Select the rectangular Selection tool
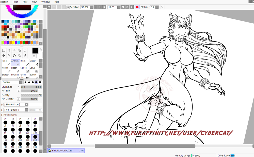Screen dimensions: 254x157 [4, 50]
